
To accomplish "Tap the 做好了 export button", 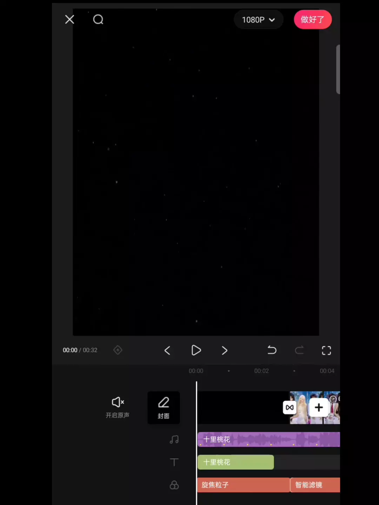I will click(x=312, y=20).
